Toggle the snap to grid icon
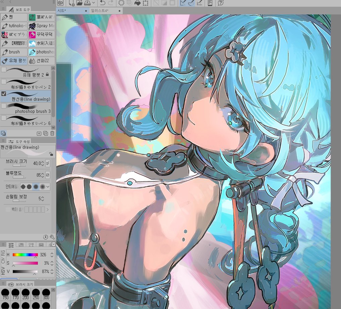The image size is (341, 309). [x=200, y=3]
